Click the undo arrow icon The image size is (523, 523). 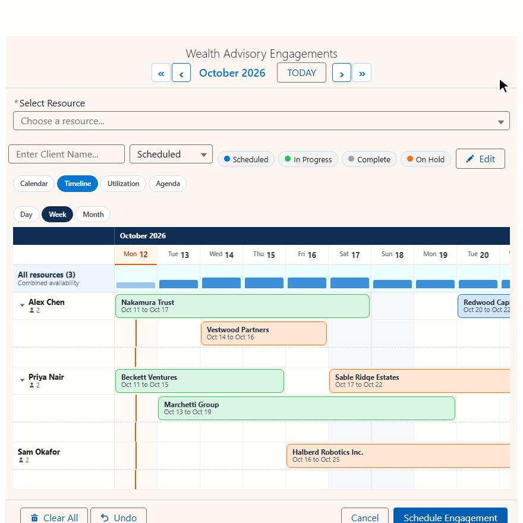point(105,518)
